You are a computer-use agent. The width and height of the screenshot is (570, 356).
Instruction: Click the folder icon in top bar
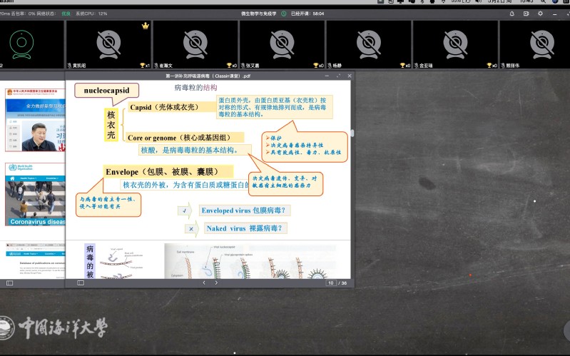click(526, 13)
